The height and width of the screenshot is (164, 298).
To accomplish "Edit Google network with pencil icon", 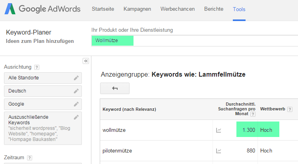I will [76, 104].
